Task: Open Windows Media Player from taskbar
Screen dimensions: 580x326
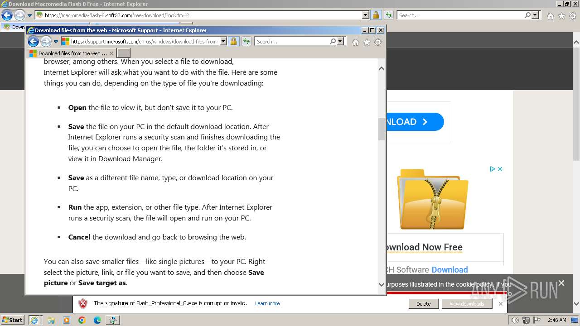Action: point(67,320)
